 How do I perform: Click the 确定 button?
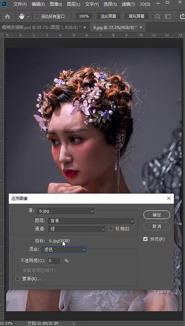coord(157,215)
